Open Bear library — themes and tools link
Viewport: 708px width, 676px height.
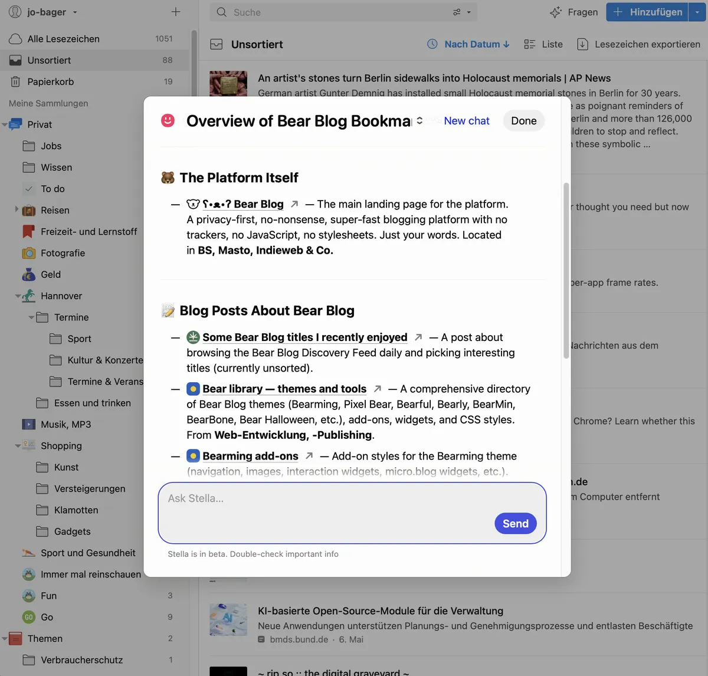284,389
